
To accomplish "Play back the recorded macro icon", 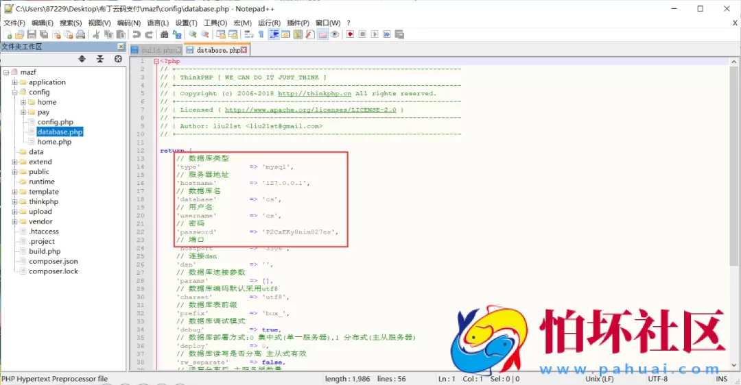I will [x=375, y=34].
